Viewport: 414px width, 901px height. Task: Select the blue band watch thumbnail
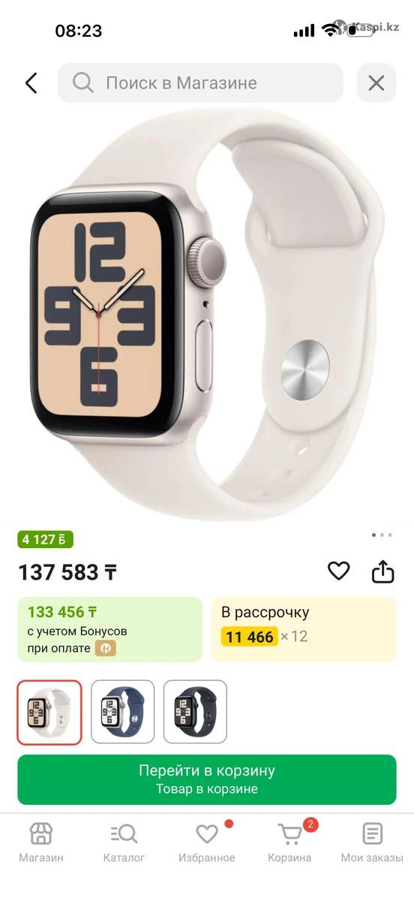tap(122, 712)
